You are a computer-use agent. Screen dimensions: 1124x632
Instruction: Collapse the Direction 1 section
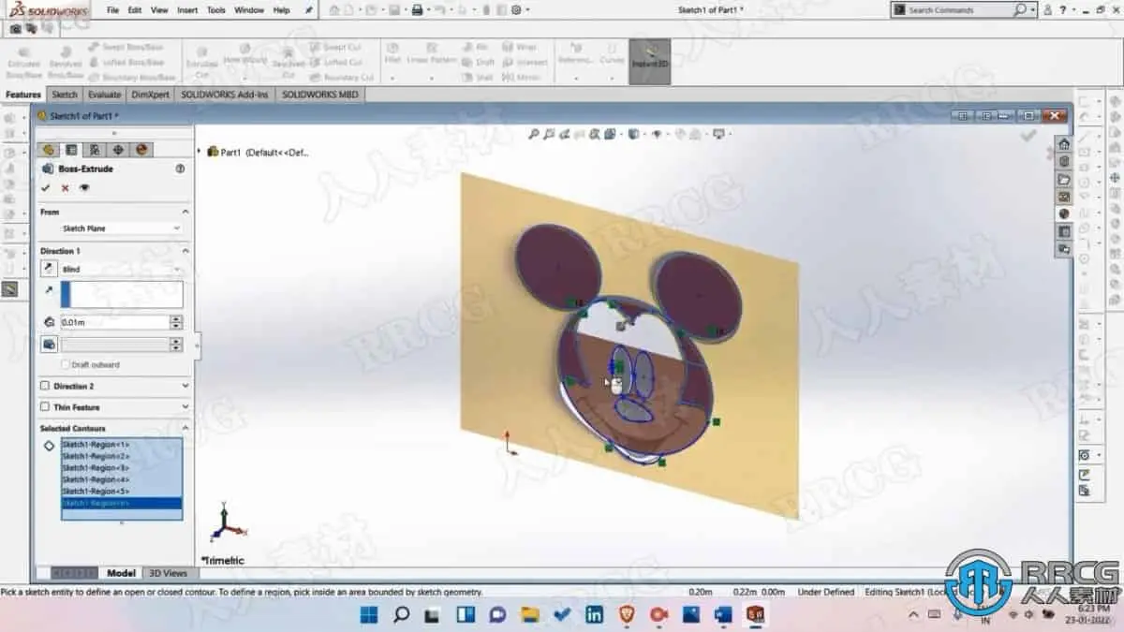click(x=185, y=251)
